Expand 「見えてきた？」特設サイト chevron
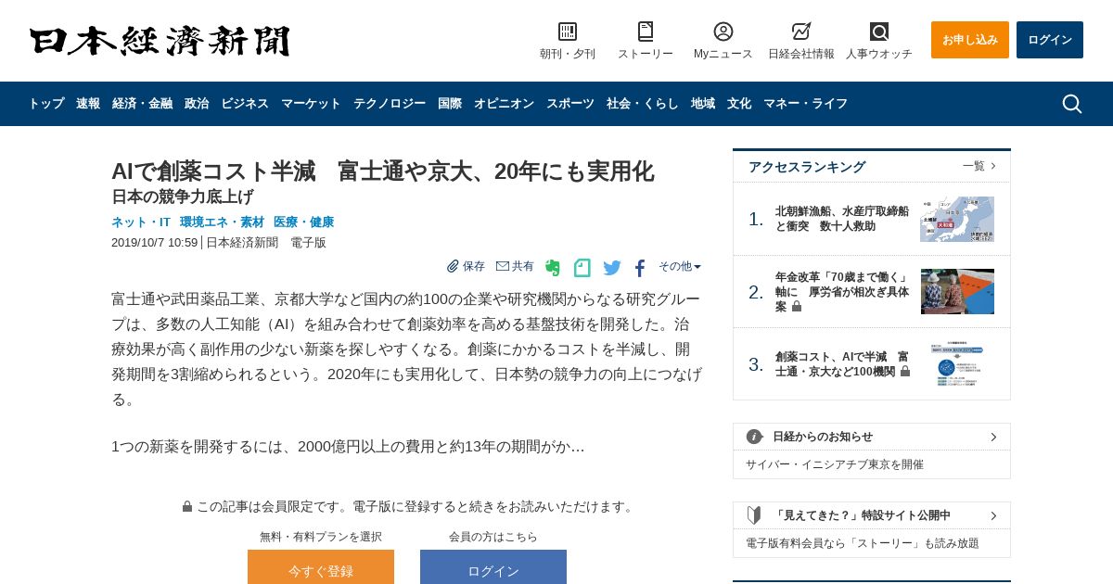1113x584 pixels. (993, 515)
